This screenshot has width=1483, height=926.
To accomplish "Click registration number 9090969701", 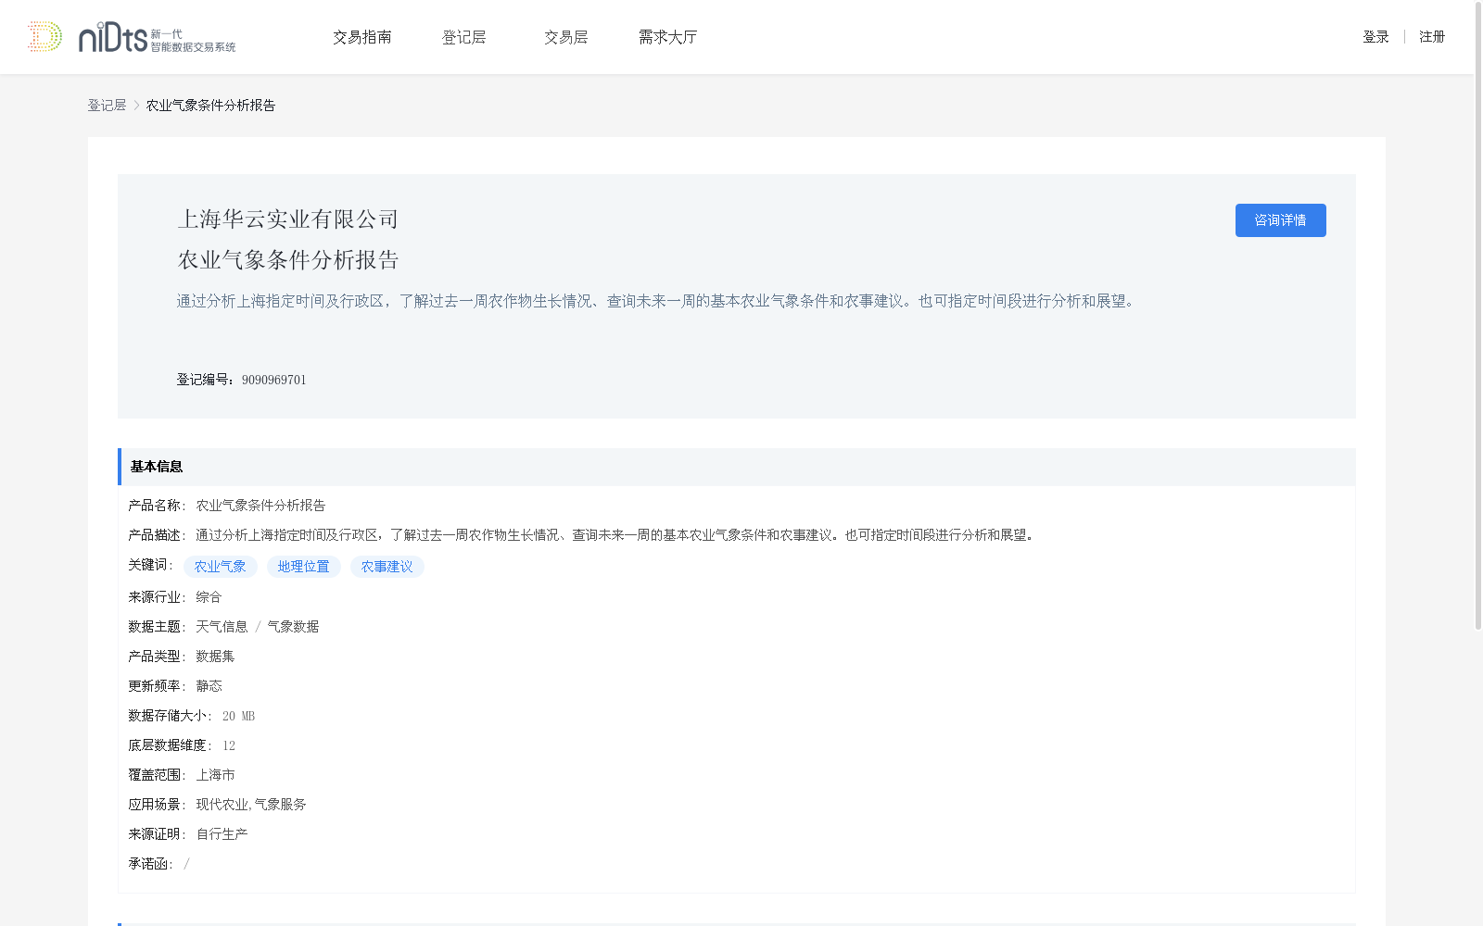I will [x=274, y=380].
